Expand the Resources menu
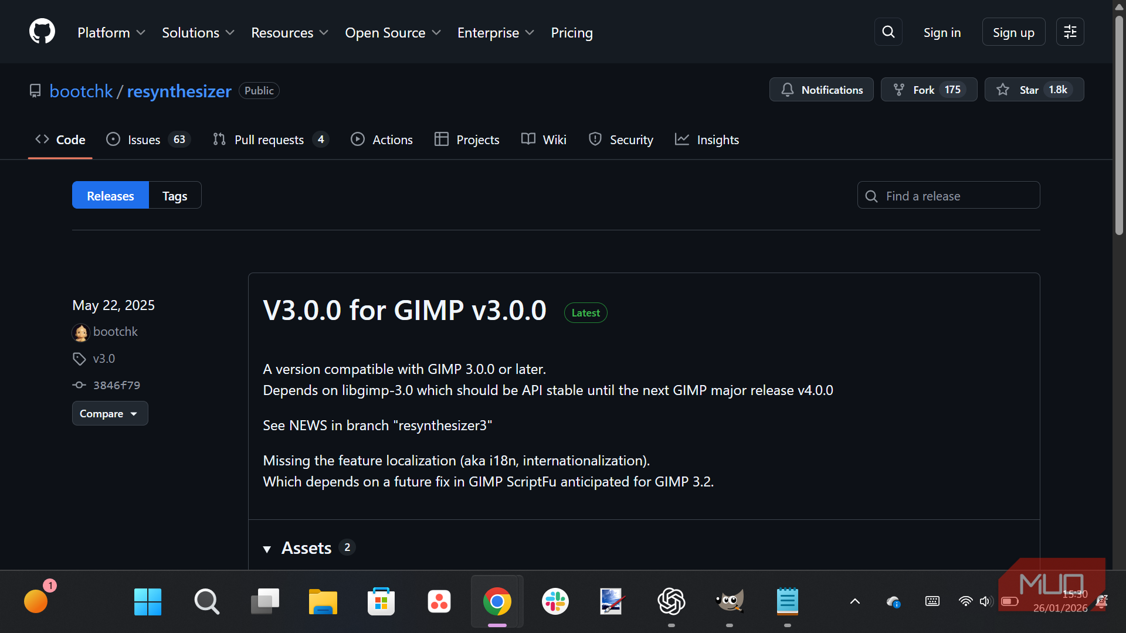 [290, 33]
